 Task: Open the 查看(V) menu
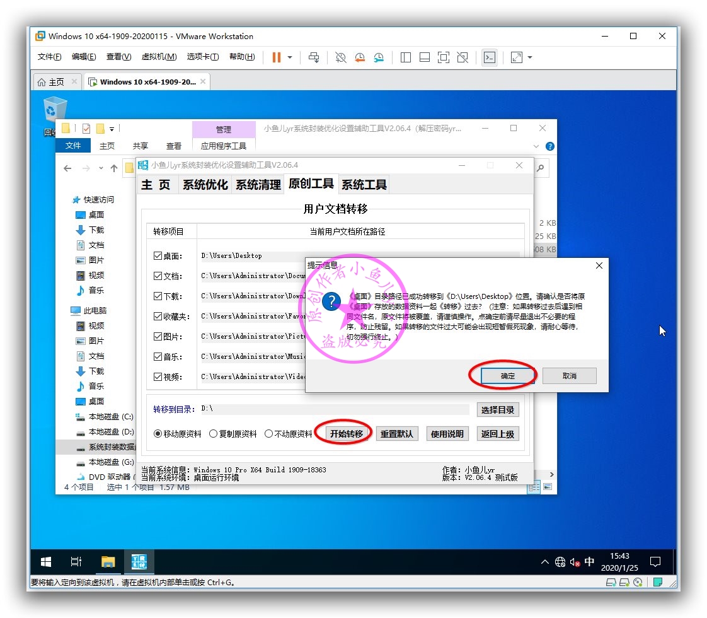click(118, 57)
